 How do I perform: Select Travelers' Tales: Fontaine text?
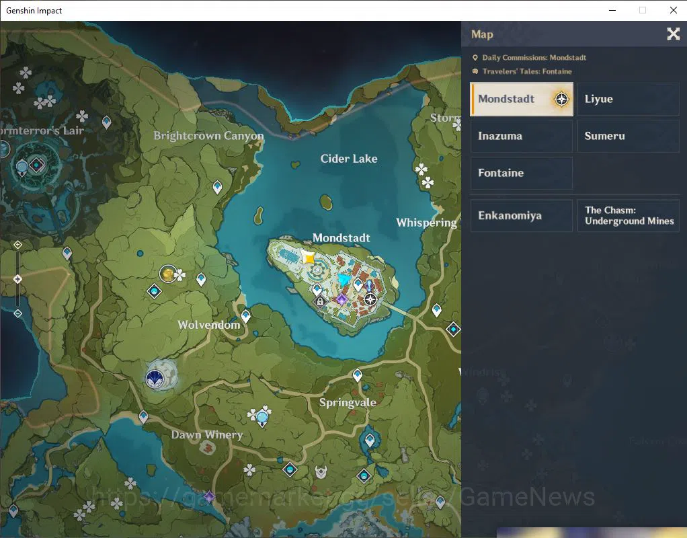point(527,71)
